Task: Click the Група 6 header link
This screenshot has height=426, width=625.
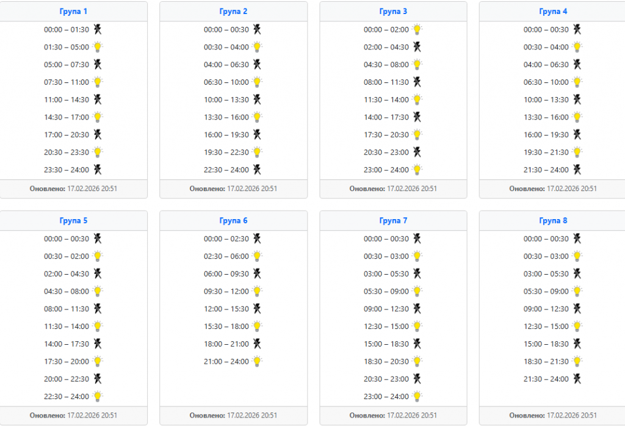Action: (233, 221)
